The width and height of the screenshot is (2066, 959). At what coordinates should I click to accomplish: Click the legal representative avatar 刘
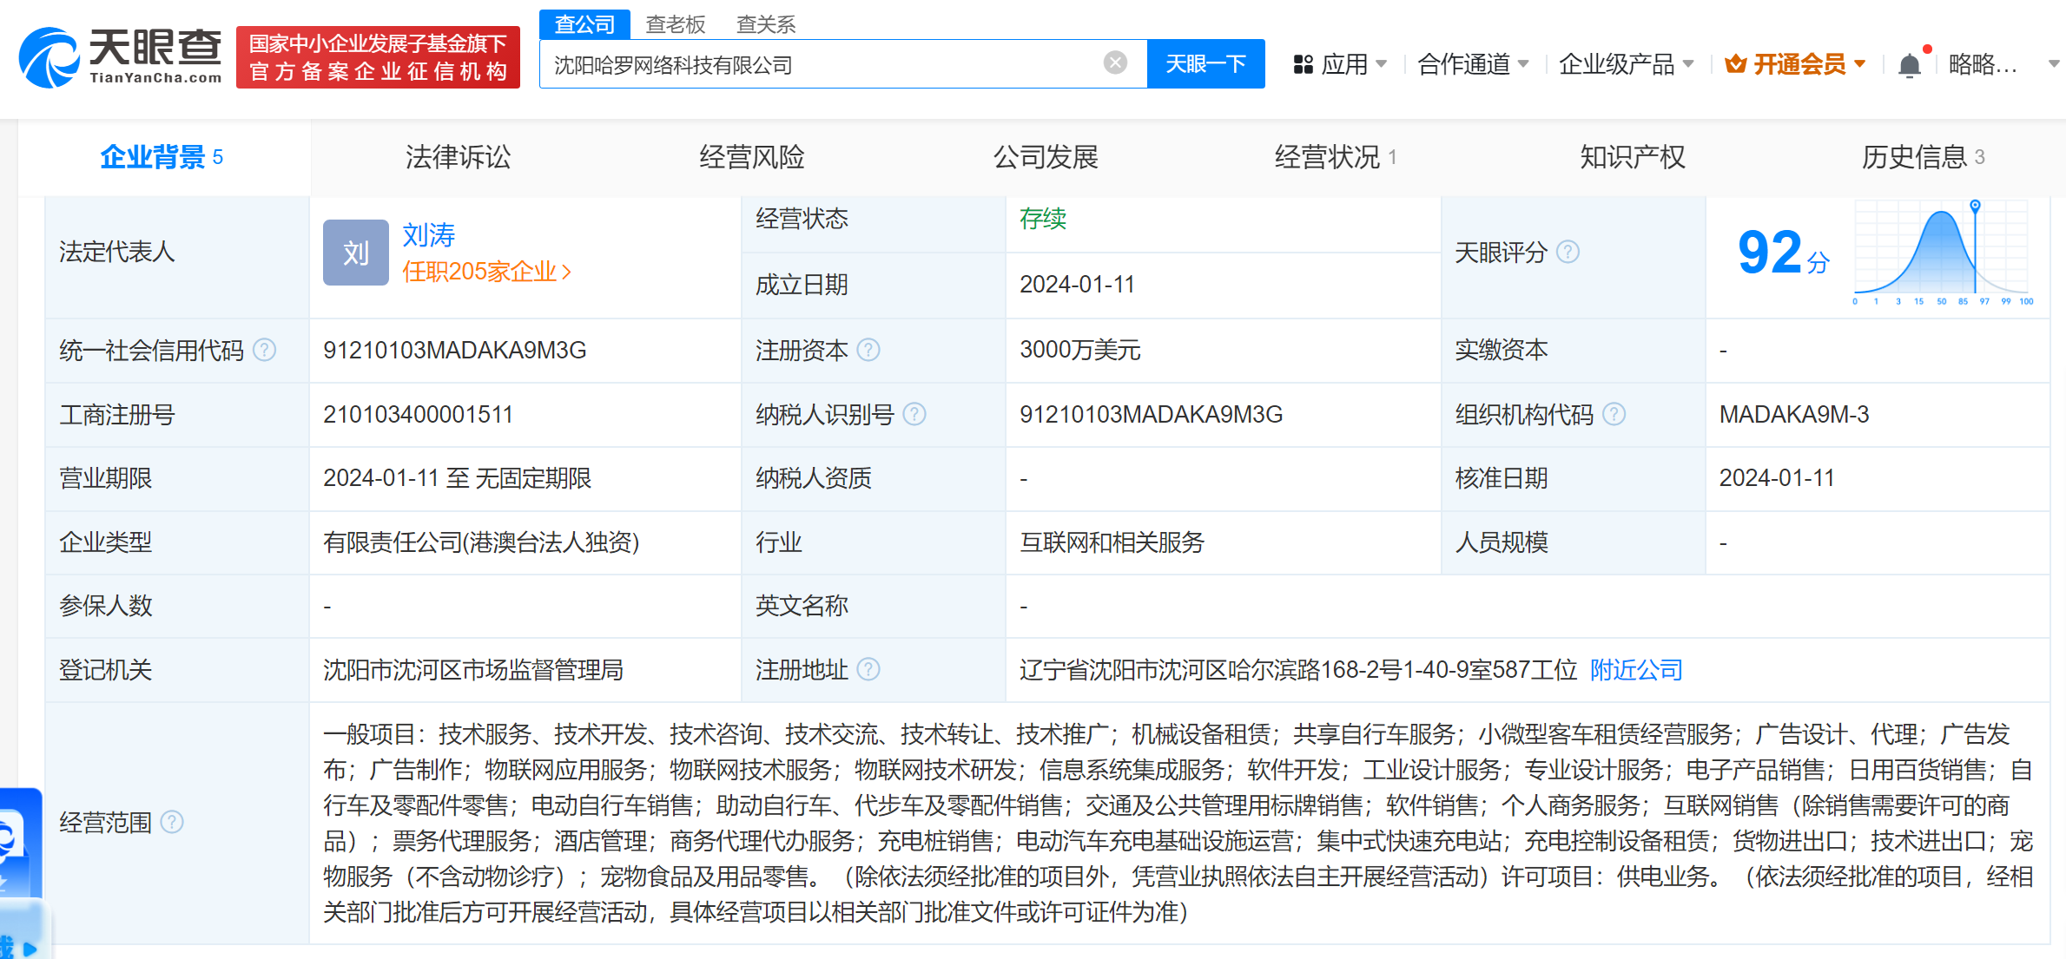354,252
